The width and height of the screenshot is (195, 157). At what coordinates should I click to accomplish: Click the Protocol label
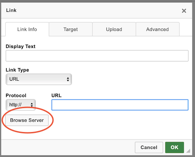click(x=16, y=95)
